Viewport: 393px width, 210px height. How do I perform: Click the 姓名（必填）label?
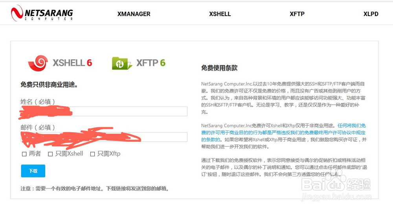pyautogui.click(x=38, y=101)
